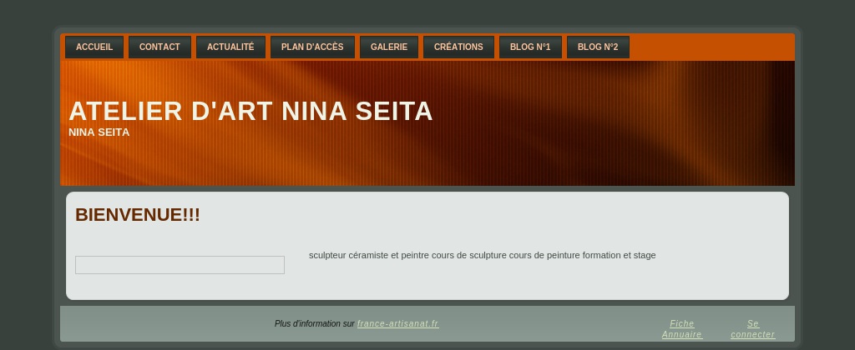Open the Actualité section
This screenshot has height=350, width=855.
[230, 47]
